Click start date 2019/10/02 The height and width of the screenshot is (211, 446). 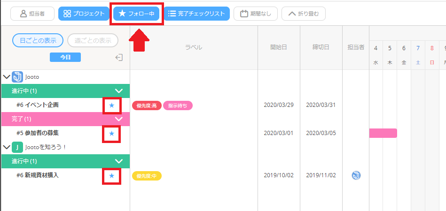pyautogui.click(x=279, y=175)
